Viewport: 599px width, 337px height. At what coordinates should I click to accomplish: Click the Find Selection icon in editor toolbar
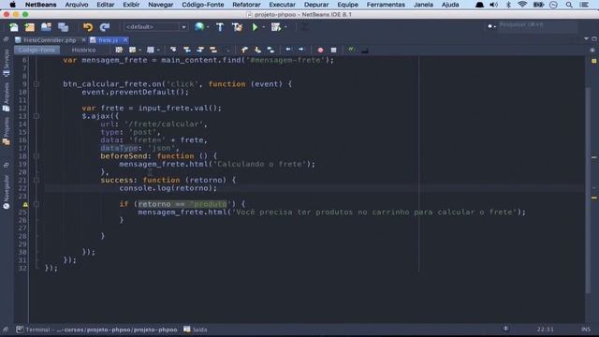(173, 50)
